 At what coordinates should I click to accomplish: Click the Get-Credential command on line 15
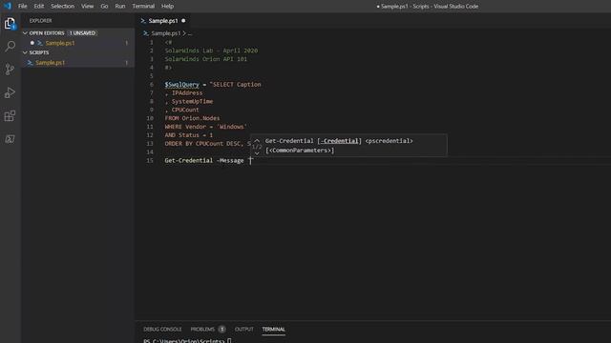point(189,161)
